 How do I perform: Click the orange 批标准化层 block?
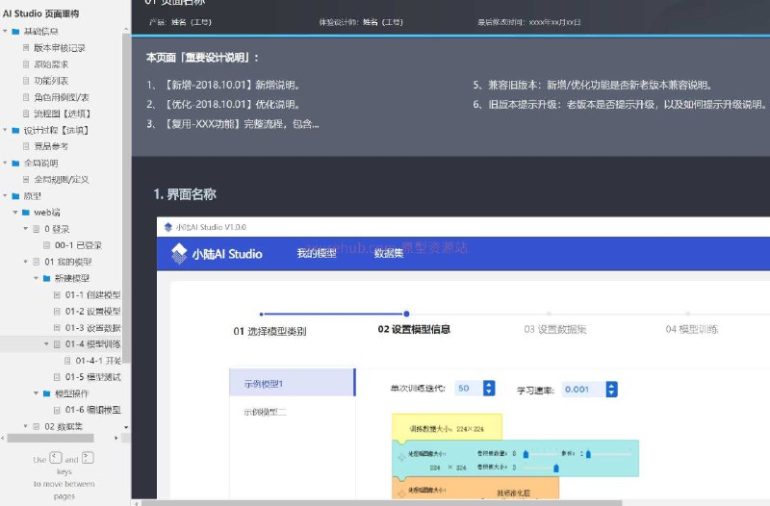(x=475, y=490)
